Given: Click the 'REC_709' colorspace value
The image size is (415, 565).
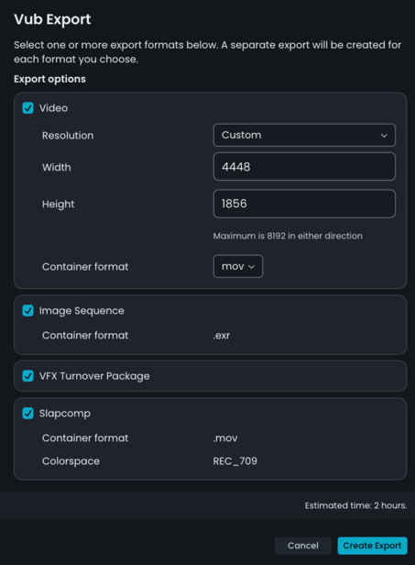Looking at the screenshot, I should click(x=235, y=461).
